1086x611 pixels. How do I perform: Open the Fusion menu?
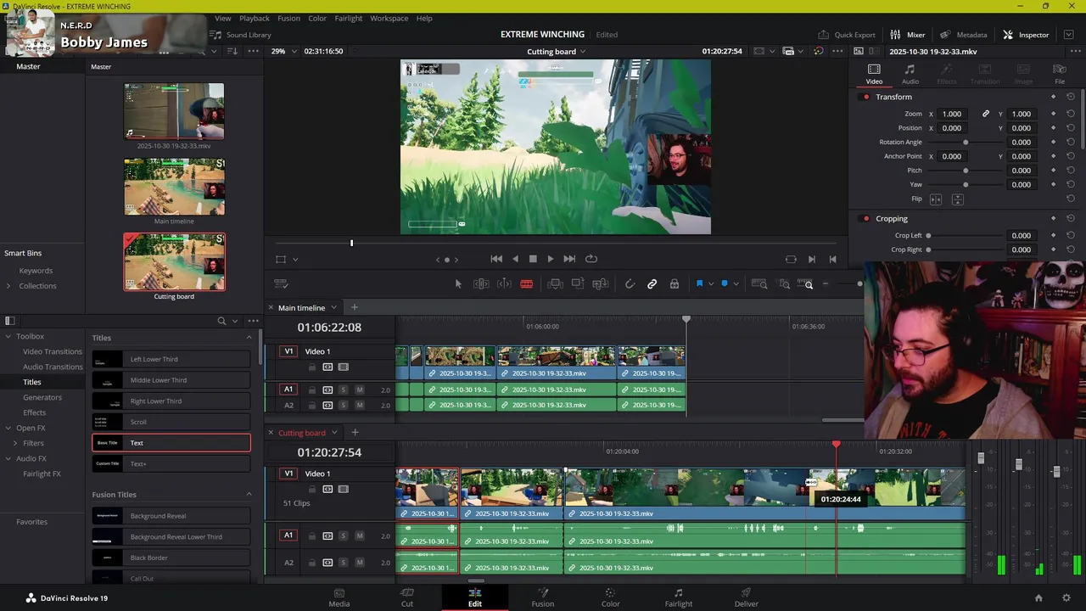point(288,18)
